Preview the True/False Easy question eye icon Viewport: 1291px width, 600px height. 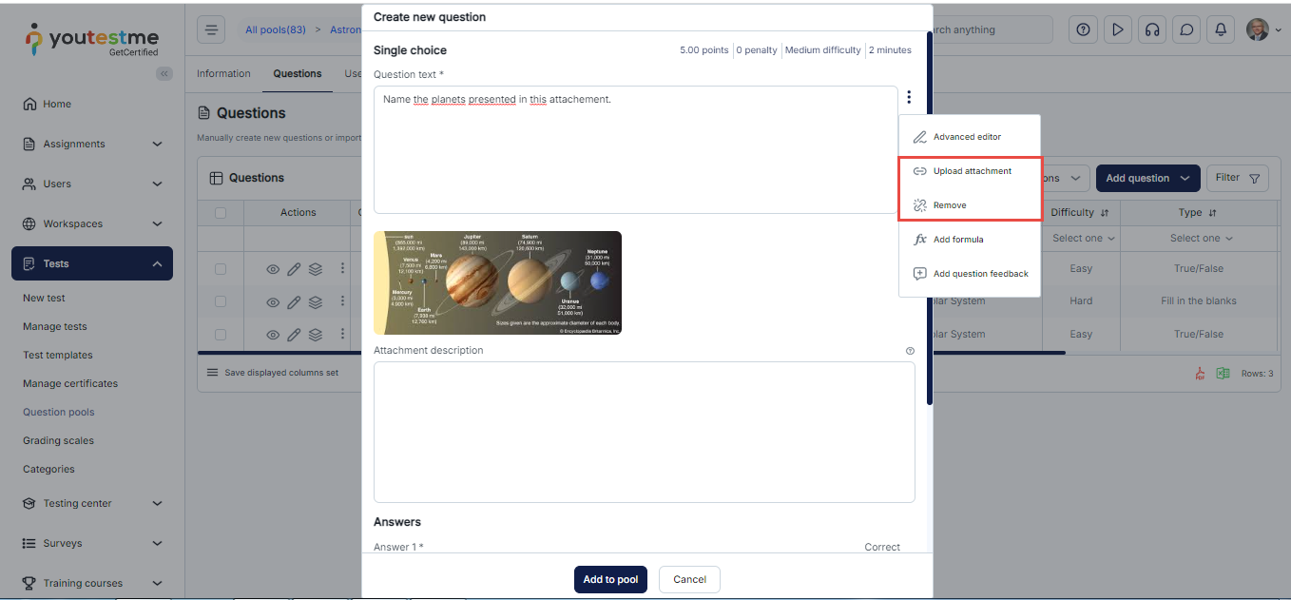pos(273,269)
